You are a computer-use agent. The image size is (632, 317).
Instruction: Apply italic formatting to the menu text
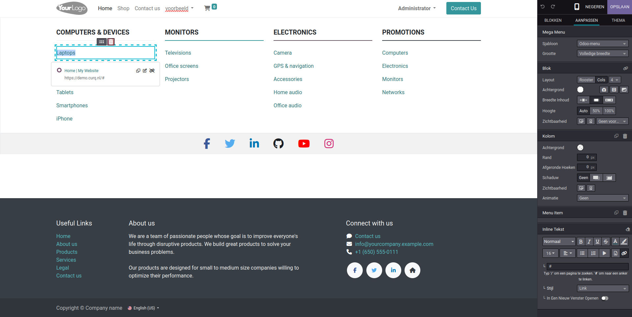pyautogui.click(x=589, y=241)
